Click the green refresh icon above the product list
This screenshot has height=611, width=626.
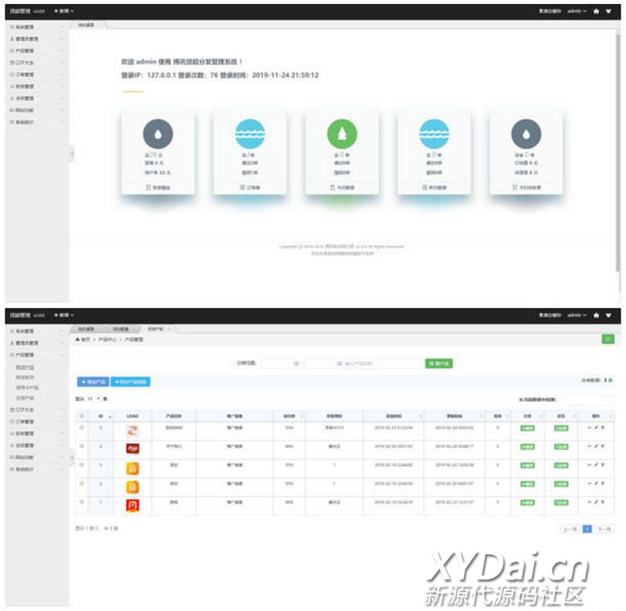click(608, 339)
